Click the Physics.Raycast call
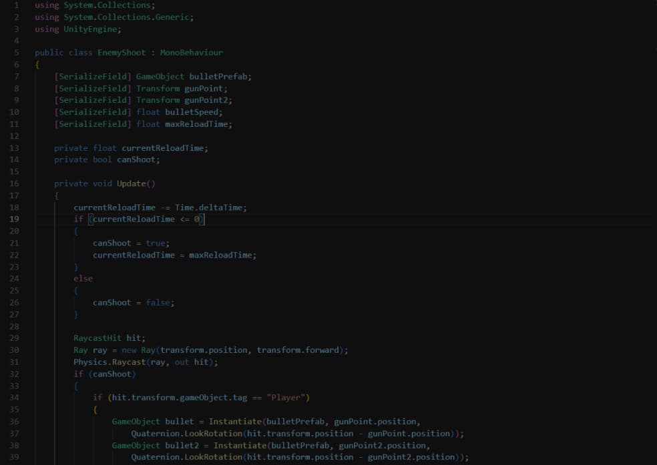Viewport: 657px width, 465px height. coord(114,362)
